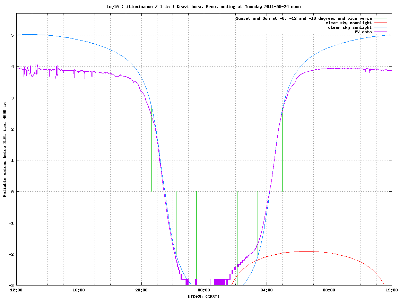This screenshot has height=299, width=399.
Task: Click the y-axis tick label 2
Action: click(12, 129)
